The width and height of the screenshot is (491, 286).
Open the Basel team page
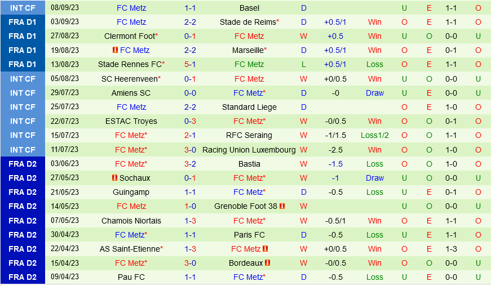pyautogui.click(x=249, y=8)
